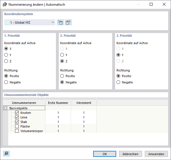This screenshot has height=160, width=171.
Task: Click Anwenden to apply numbering
Action: [156, 154]
